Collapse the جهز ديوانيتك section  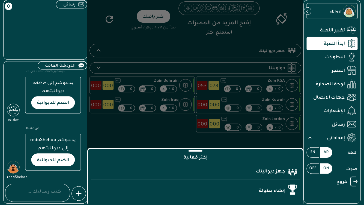[x=99, y=51]
